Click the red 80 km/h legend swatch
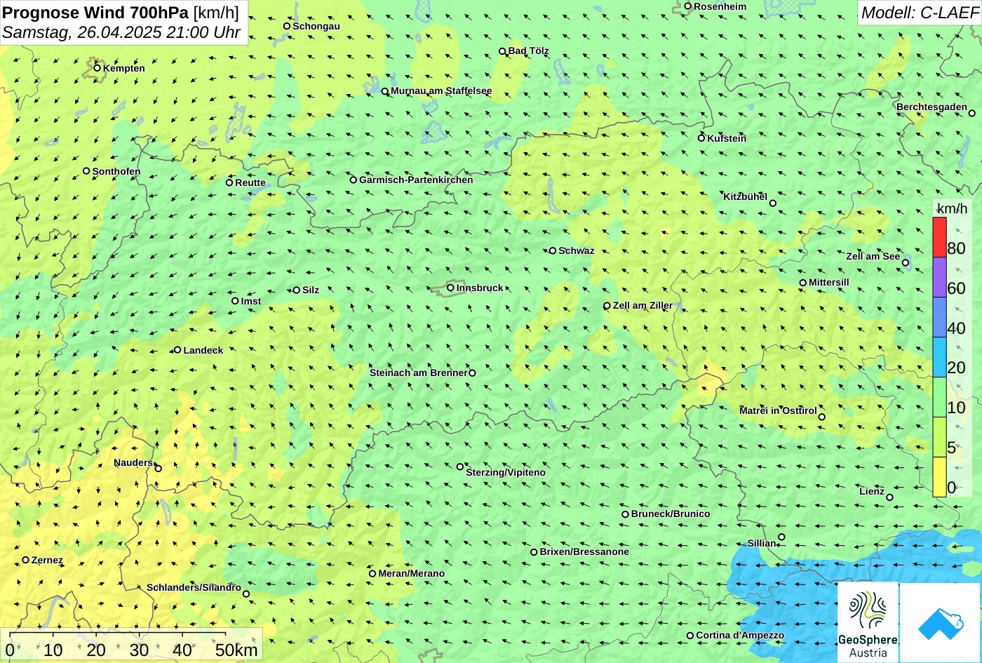Screen dimensions: 982x663 click(939, 237)
